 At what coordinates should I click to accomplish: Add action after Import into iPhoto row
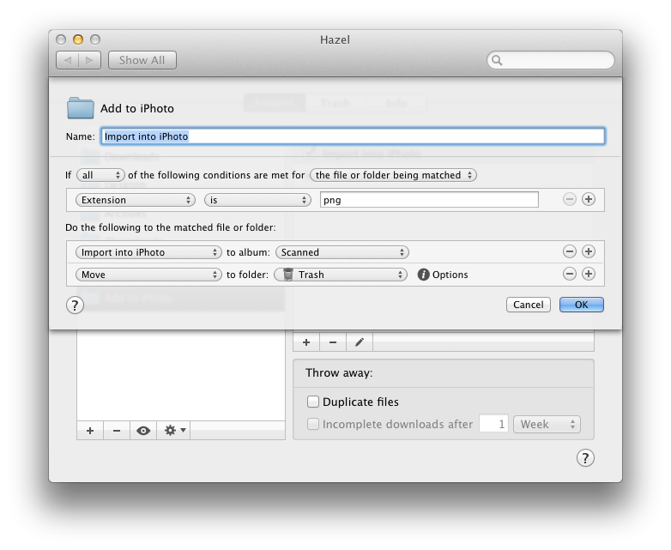coord(589,251)
